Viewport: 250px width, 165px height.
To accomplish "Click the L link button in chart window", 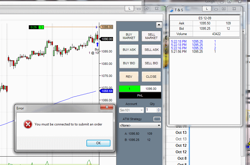I will [129, 9].
